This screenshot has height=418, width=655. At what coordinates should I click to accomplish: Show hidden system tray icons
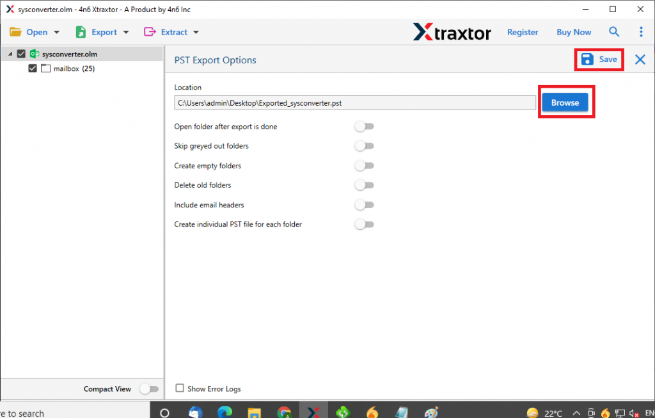(x=576, y=414)
